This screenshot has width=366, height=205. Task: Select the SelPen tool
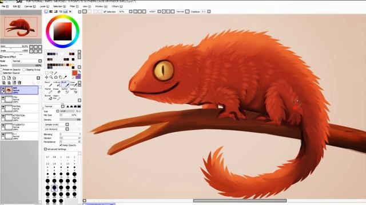click(65, 91)
